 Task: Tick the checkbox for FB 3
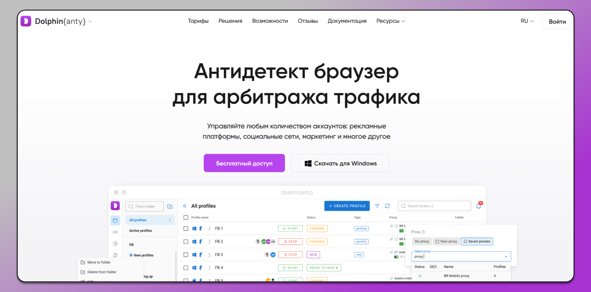186,254
